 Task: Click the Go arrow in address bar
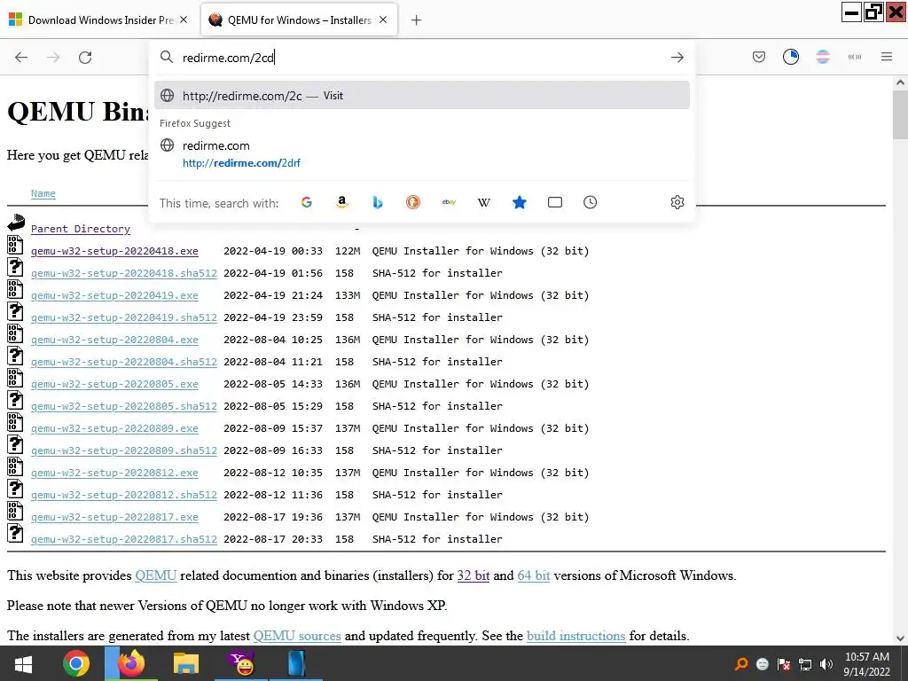(x=677, y=58)
